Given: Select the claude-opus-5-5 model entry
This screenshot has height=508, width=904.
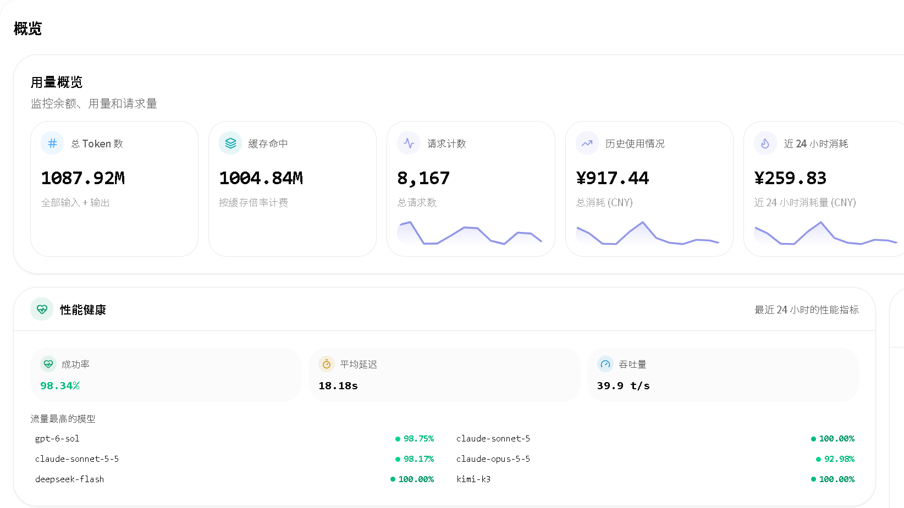Looking at the screenshot, I should tap(655, 459).
